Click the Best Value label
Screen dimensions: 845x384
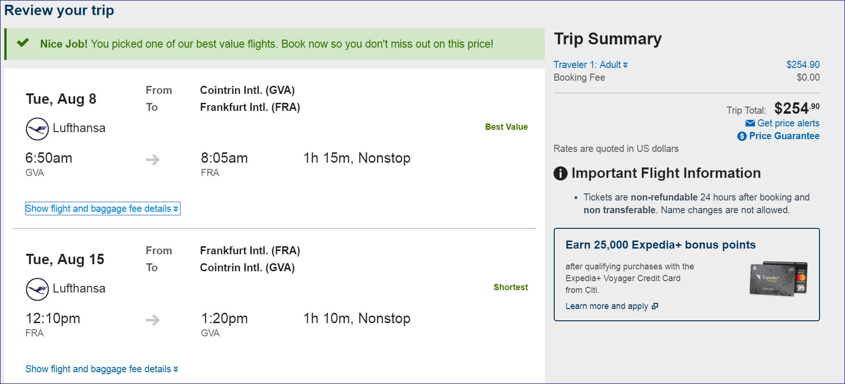(506, 127)
